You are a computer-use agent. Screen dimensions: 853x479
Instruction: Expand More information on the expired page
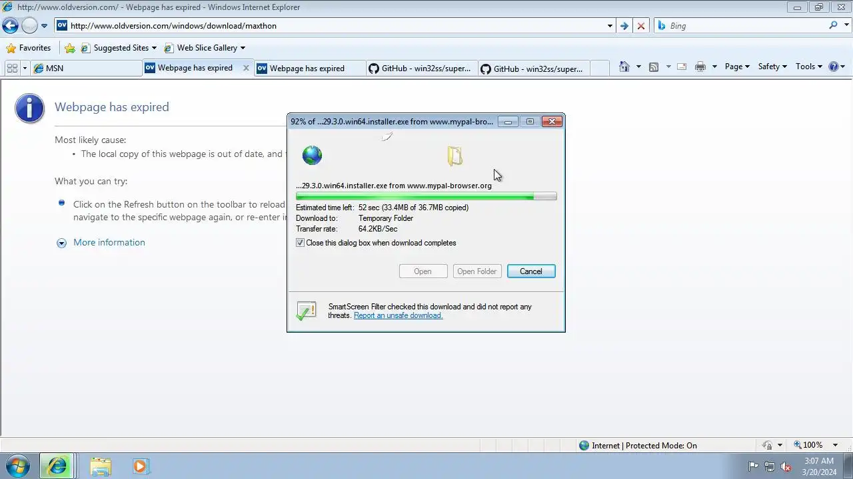(x=61, y=243)
